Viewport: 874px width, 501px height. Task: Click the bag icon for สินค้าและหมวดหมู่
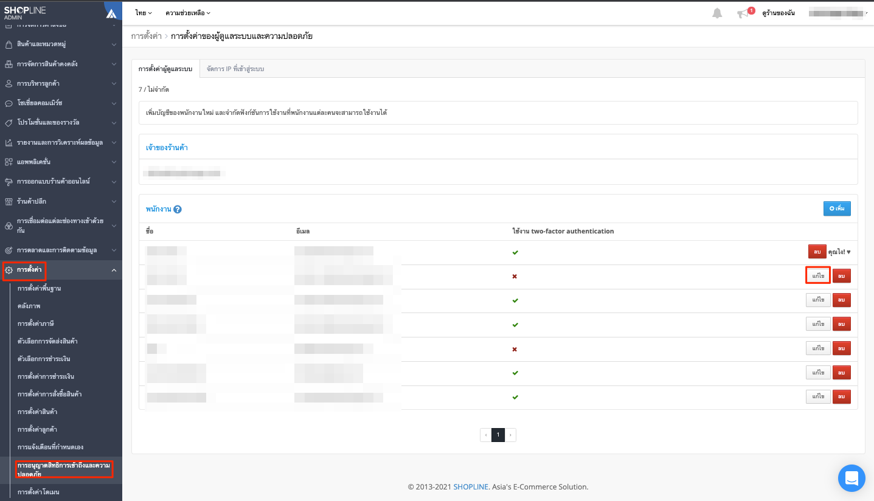[x=9, y=44]
